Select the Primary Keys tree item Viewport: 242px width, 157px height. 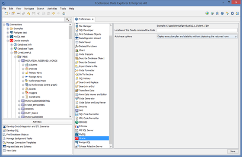(35, 73)
